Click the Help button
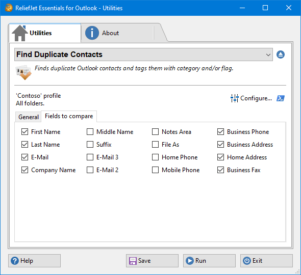Screen dimensions: 301x275 coord(34,261)
